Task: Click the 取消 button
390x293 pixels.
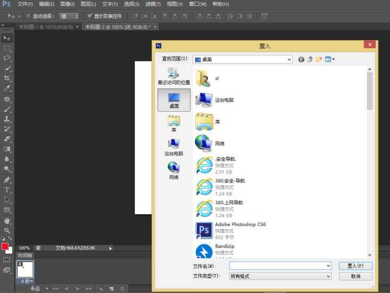Action: 355,276
